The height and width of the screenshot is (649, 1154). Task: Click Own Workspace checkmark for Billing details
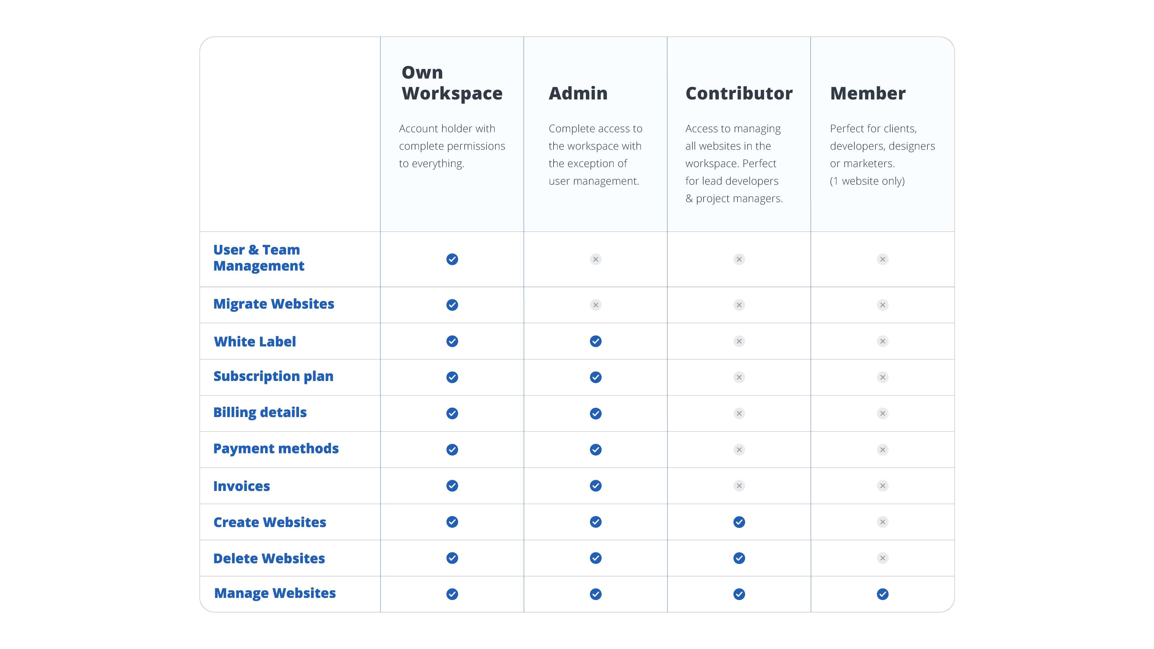point(452,413)
